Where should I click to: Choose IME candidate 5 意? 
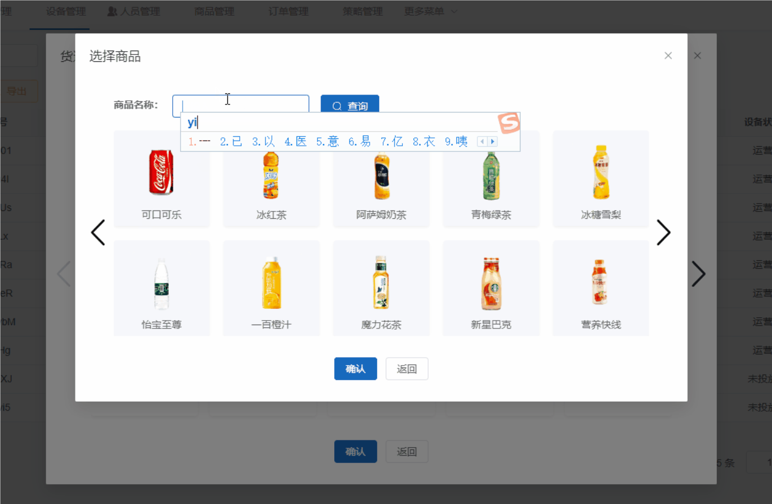coord(327,142)
